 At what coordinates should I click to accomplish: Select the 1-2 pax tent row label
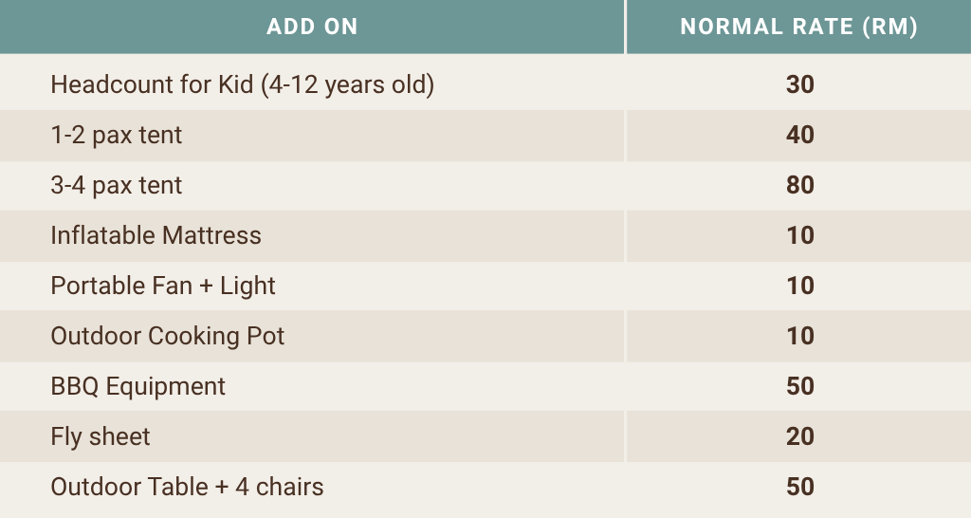(x=116, y=135)
